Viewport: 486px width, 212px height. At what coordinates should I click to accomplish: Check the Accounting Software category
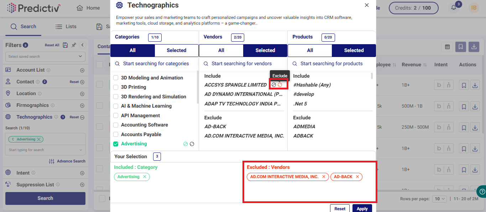pos(116,125)
